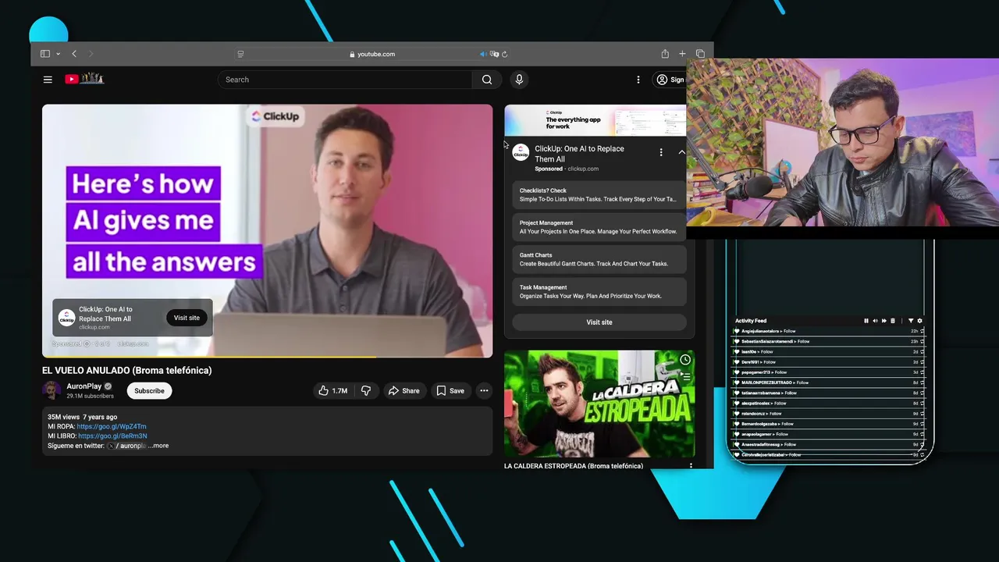This screenshot has height=562, width=999.
Task: Save the video to a playlist
Action: [450, 390]
